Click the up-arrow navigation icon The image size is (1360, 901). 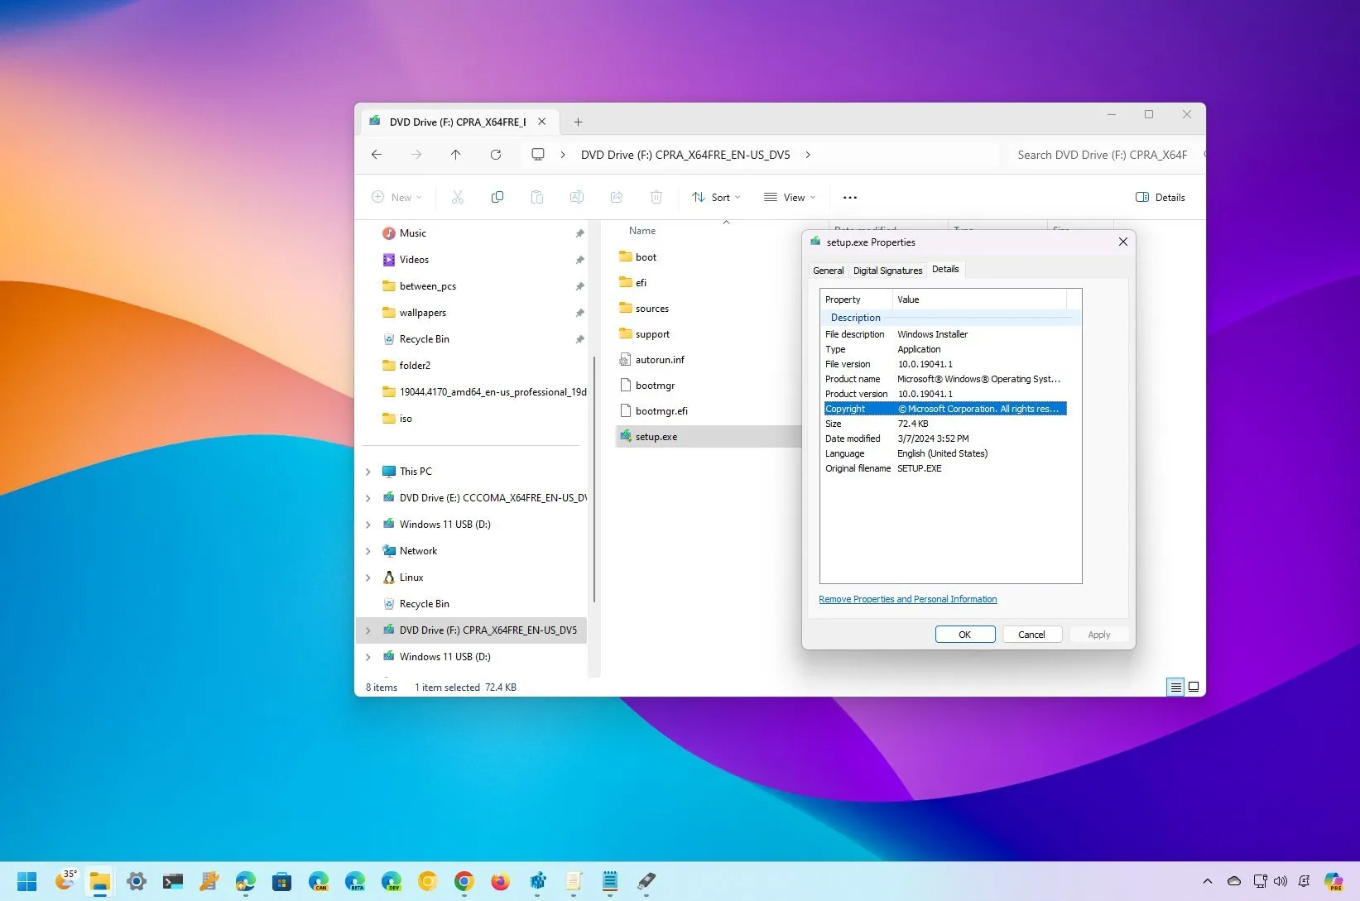455,155
